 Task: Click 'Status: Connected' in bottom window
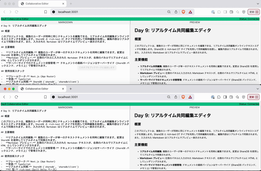point(249,104)
